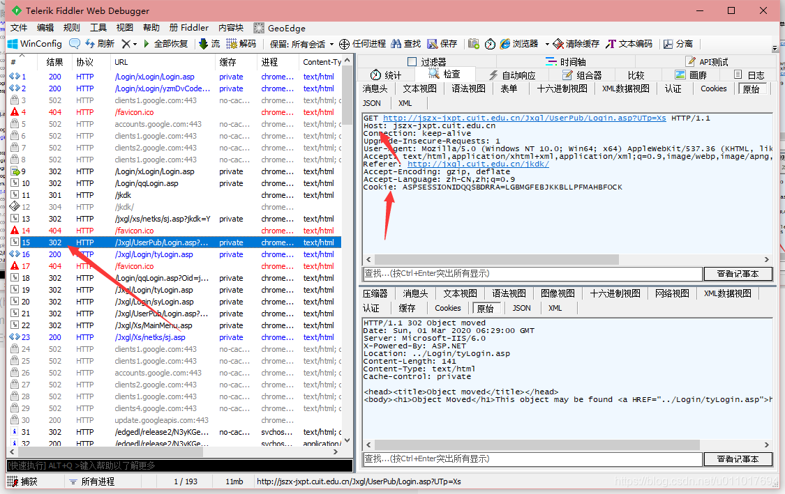Switch to the 画廊 gallery tab
The image size is (785, 494).
[x=691, y=75]
